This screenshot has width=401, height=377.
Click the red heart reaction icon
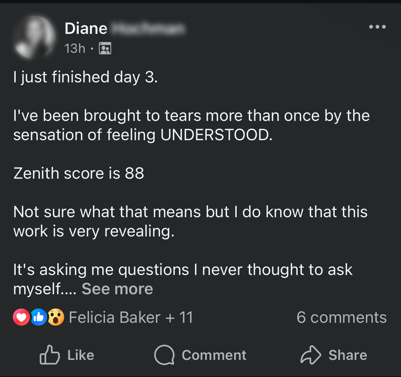click(x=21, y=317)
